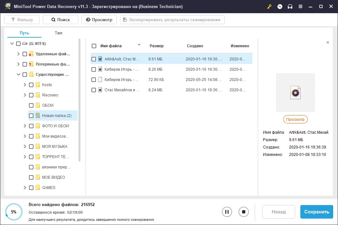Image resolution: width=338 pixels, height=225 pixels.
Task: Select the Мои видеоза... folder
Action: 55,136
